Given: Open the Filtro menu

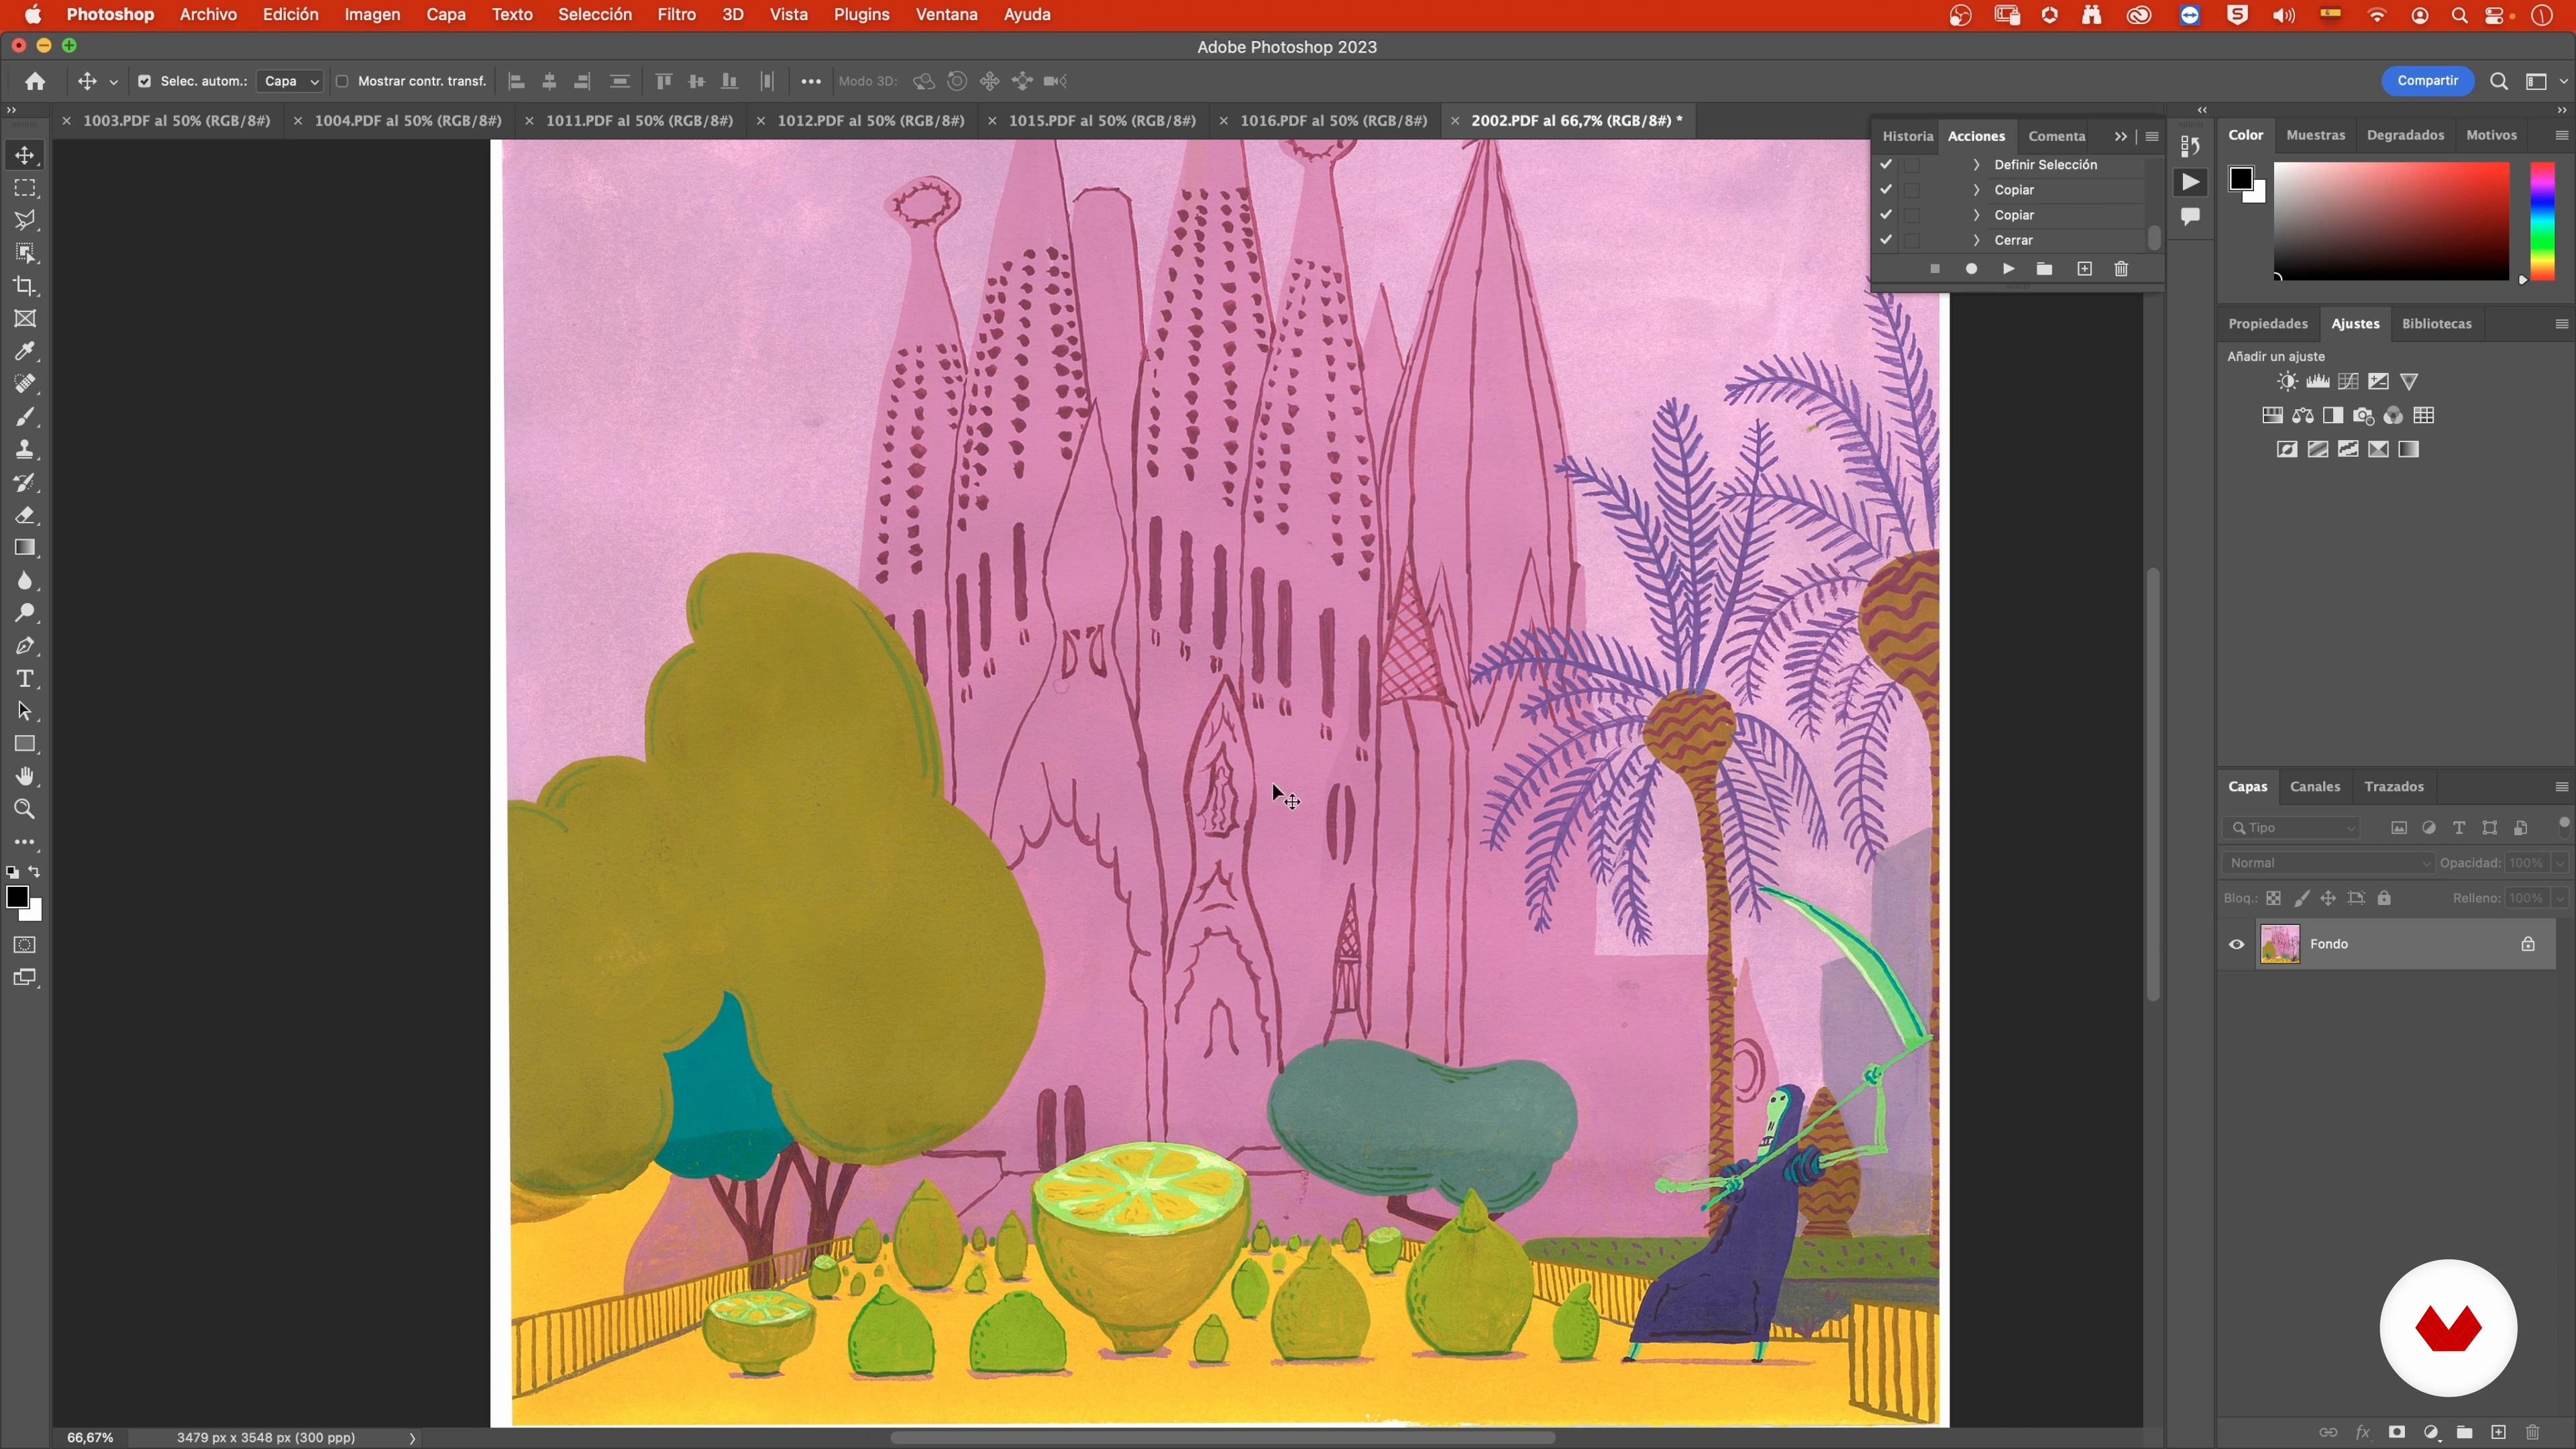Looking at the screenshot, I should click(676, 15).
